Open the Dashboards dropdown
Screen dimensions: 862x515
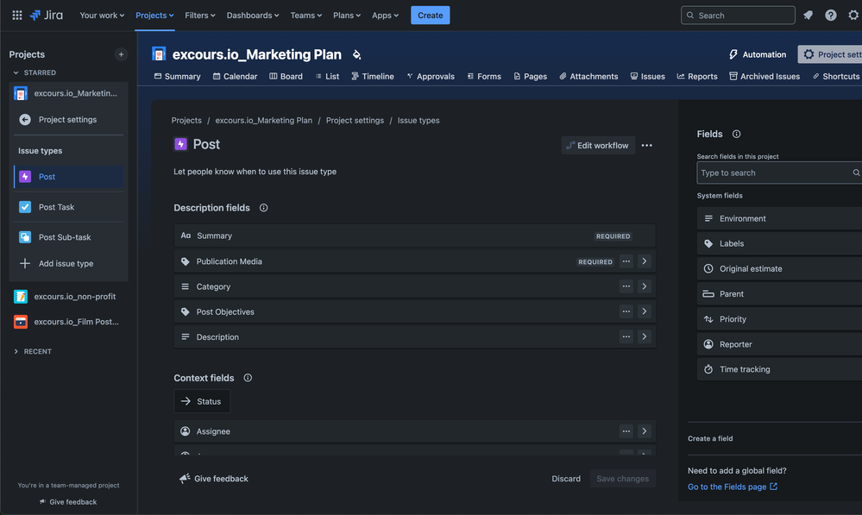(252, 16)
